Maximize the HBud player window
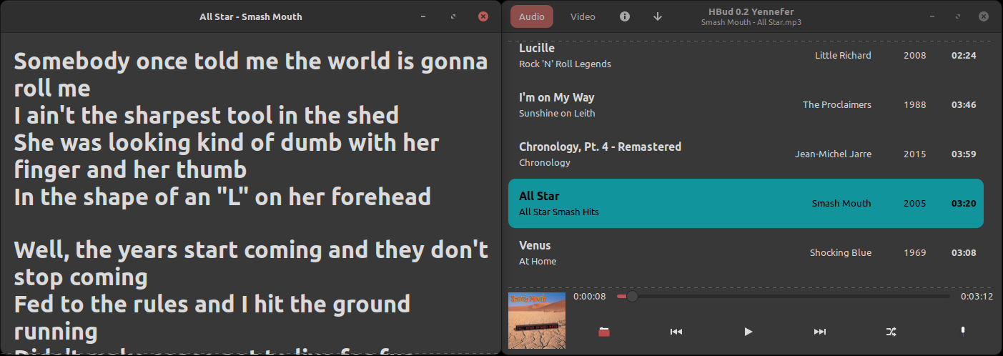1003x356 pixels. [x=958, y=16]
